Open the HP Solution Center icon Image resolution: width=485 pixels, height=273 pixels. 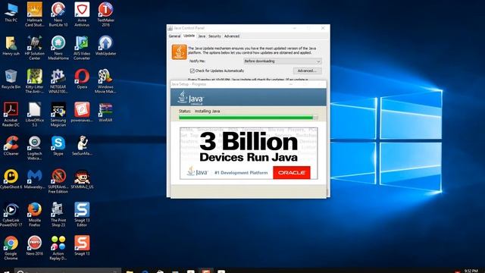[x=34, y=48]
